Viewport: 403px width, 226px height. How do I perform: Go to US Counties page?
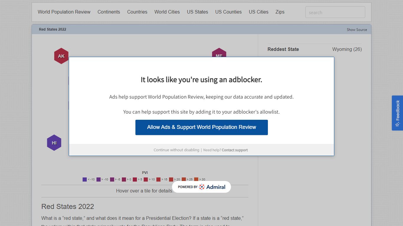point(228,12)
